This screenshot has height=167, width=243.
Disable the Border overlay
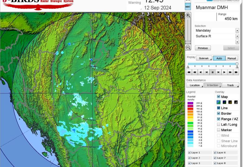point(218,113)
